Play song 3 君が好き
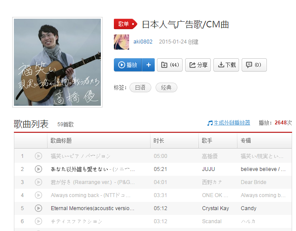The width and height of the screenshot is (296, 231). [x=39, y=182]
